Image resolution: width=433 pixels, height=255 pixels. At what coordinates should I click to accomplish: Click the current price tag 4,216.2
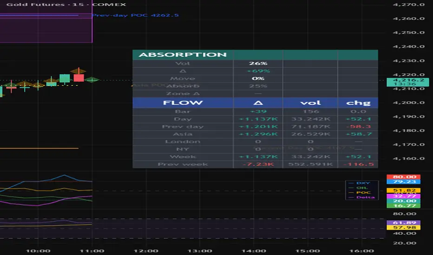(408, 82)
